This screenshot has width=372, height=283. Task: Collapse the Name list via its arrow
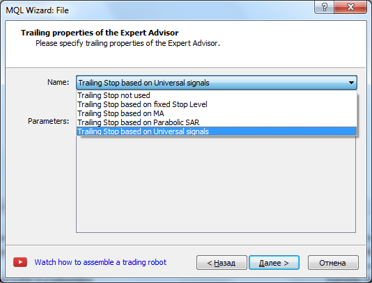click(x=351, y=83)
